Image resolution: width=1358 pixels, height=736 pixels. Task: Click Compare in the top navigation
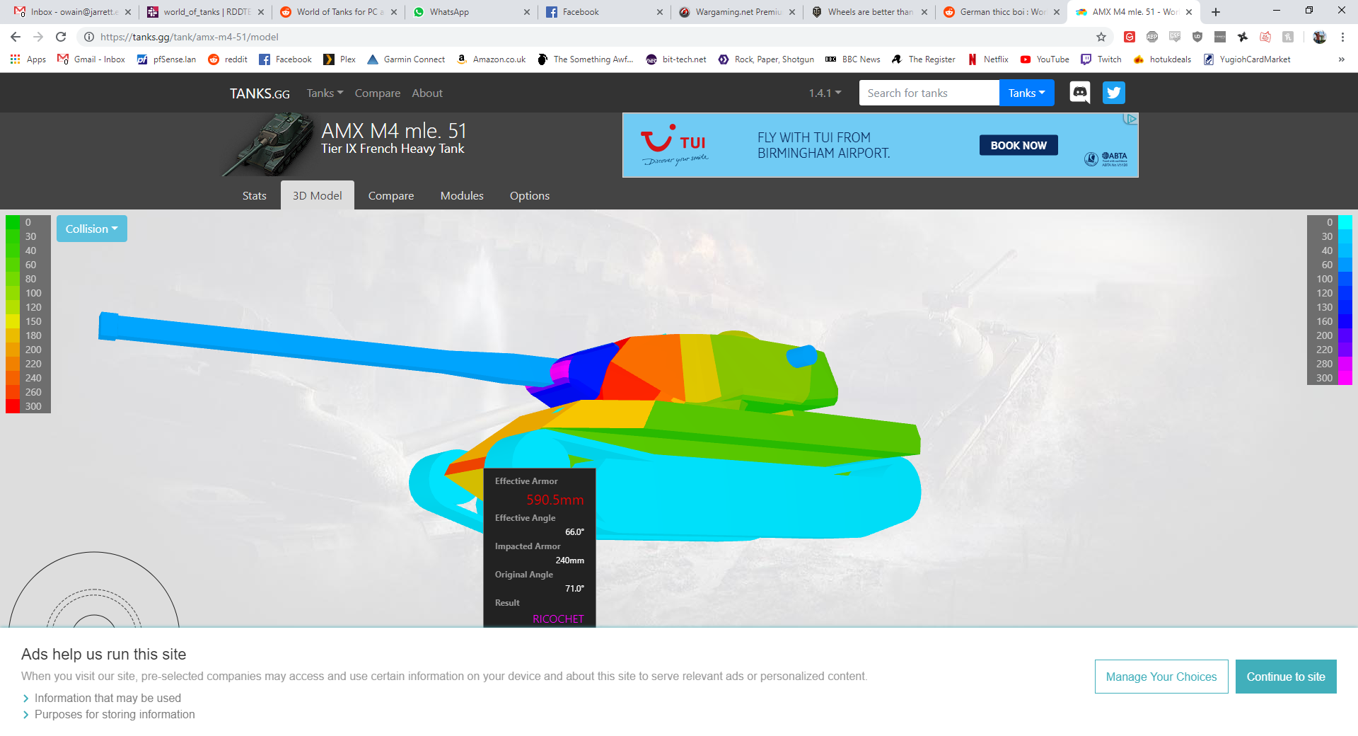[x=378, y=93]
